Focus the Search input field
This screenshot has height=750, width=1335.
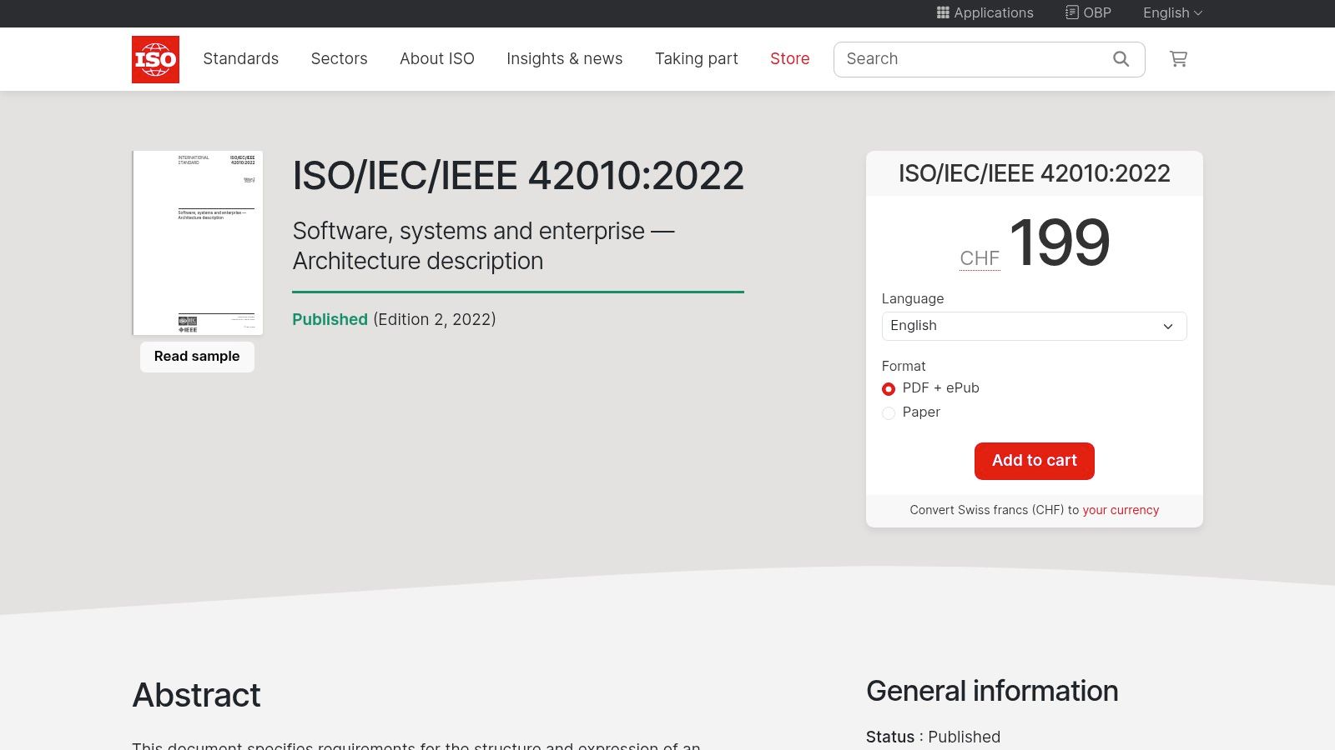(968, 59)
